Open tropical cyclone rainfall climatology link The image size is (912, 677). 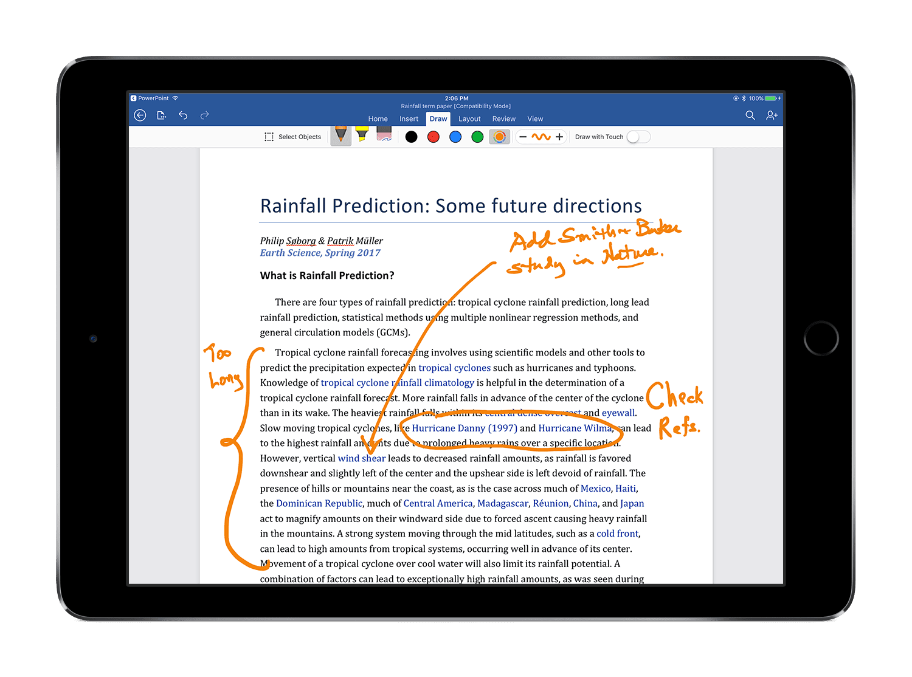click(x=398, y=383)
